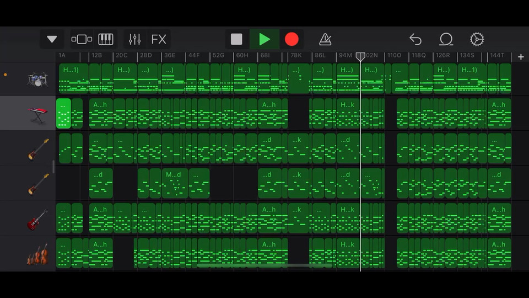This screenshot has height=298, width=529.
Task: Jump to section 126R on the ruler
Action: click(442, 55)
